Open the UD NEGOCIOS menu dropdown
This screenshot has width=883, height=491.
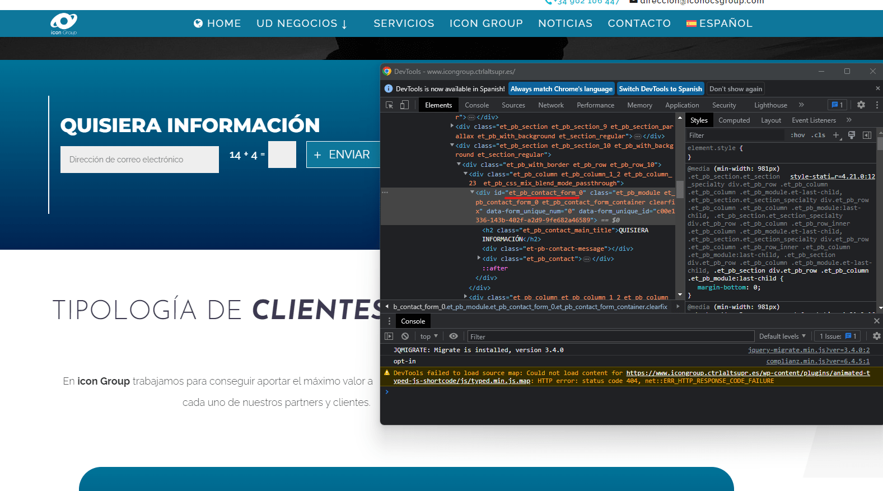pos(302,24)
